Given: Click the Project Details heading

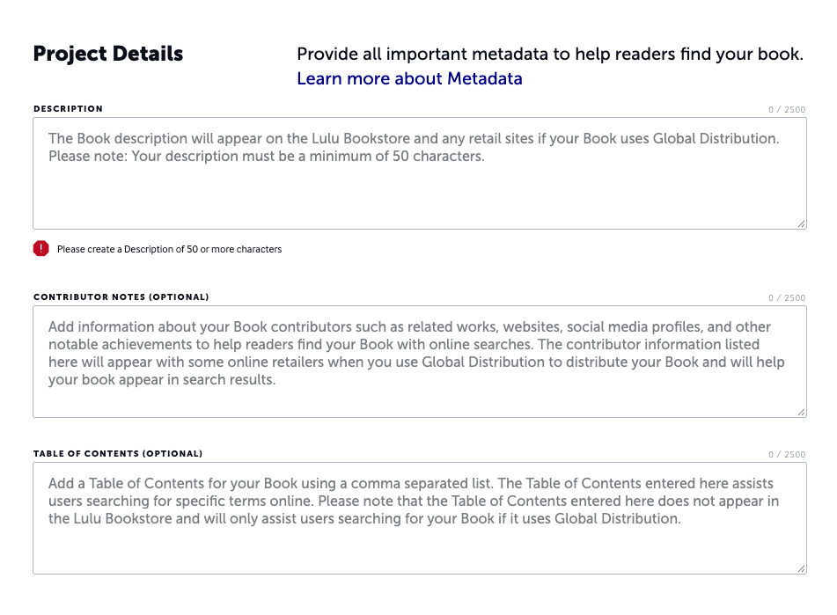Looking at the screenshot, I should pyautogui.click(x=107, y=53).
